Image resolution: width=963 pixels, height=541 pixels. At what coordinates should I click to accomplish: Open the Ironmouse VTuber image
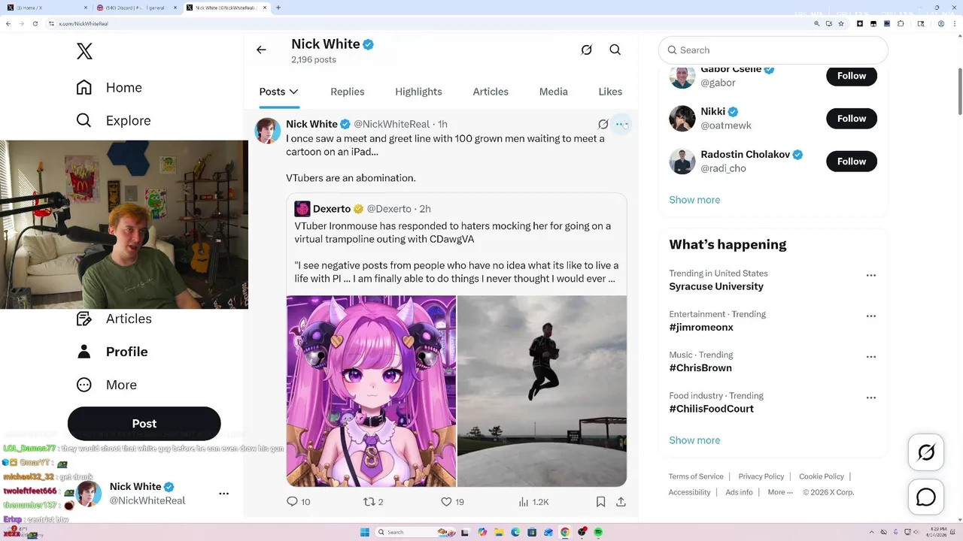point(371,391)
